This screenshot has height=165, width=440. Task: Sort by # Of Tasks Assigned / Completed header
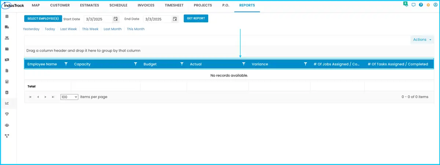pos(398,64)
